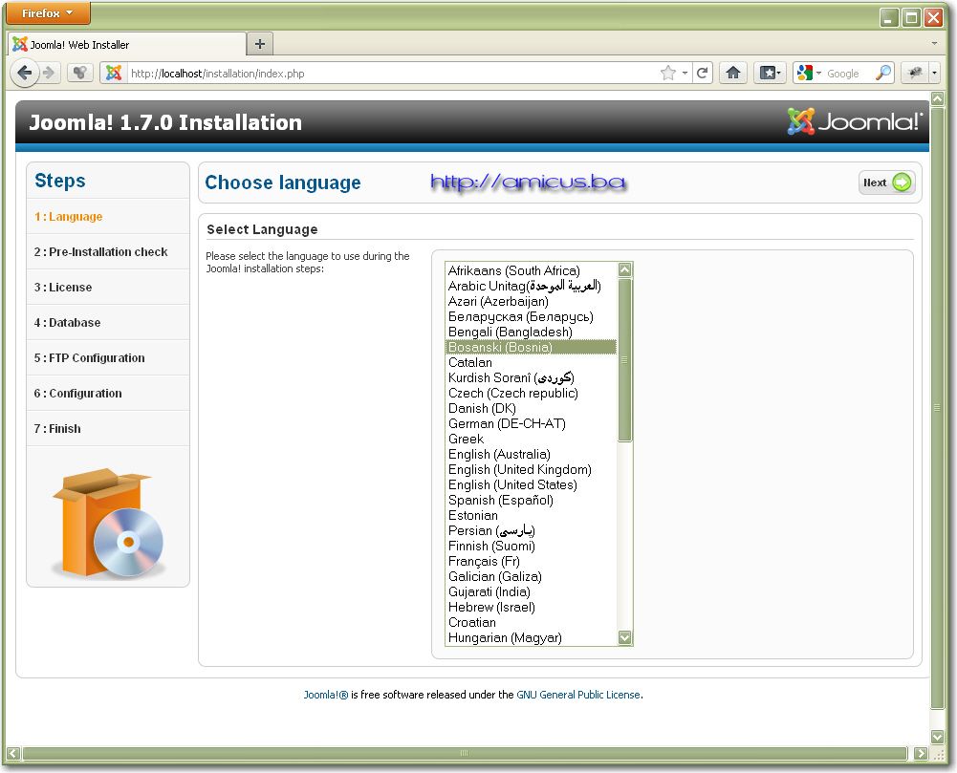Screen dimensions: 957x773
Task: Open the Firefox application menu
Action: coord(48,12)
